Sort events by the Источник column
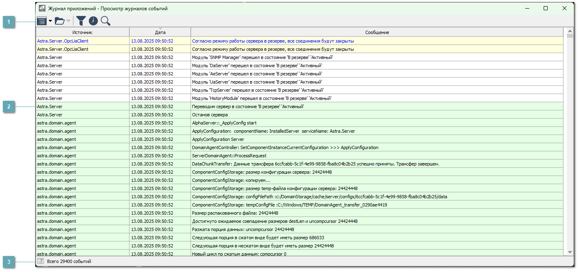 pyautogui.click(x=82, y=32)
